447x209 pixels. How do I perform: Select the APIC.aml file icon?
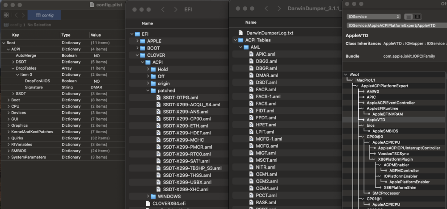(251, 54)
